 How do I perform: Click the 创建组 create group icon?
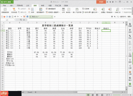[x=103, y=9]
